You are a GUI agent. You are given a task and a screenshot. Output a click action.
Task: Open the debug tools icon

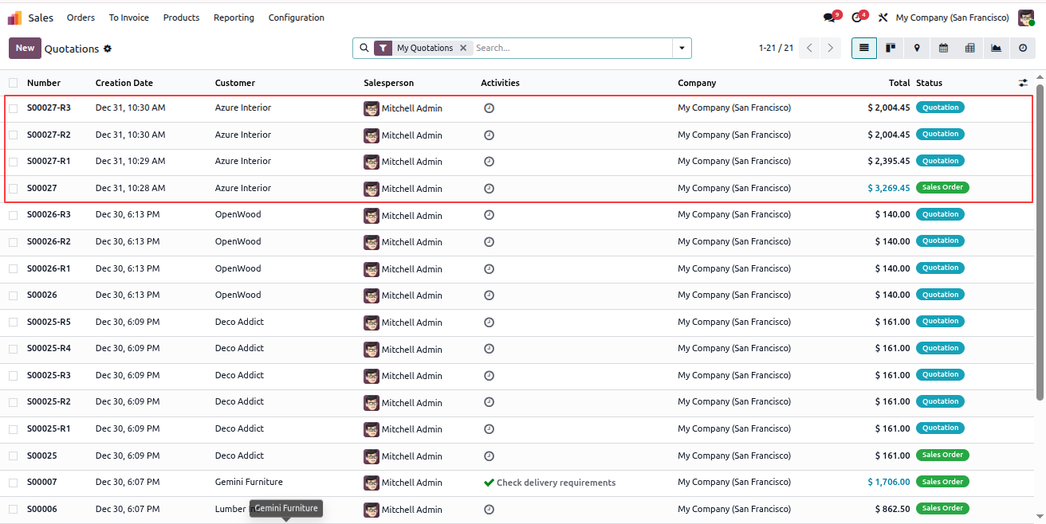point(883,18)
